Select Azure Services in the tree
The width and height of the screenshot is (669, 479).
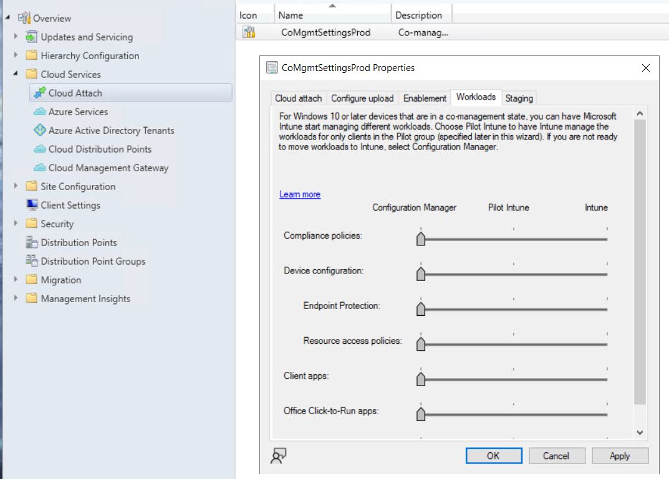point(78,111)
